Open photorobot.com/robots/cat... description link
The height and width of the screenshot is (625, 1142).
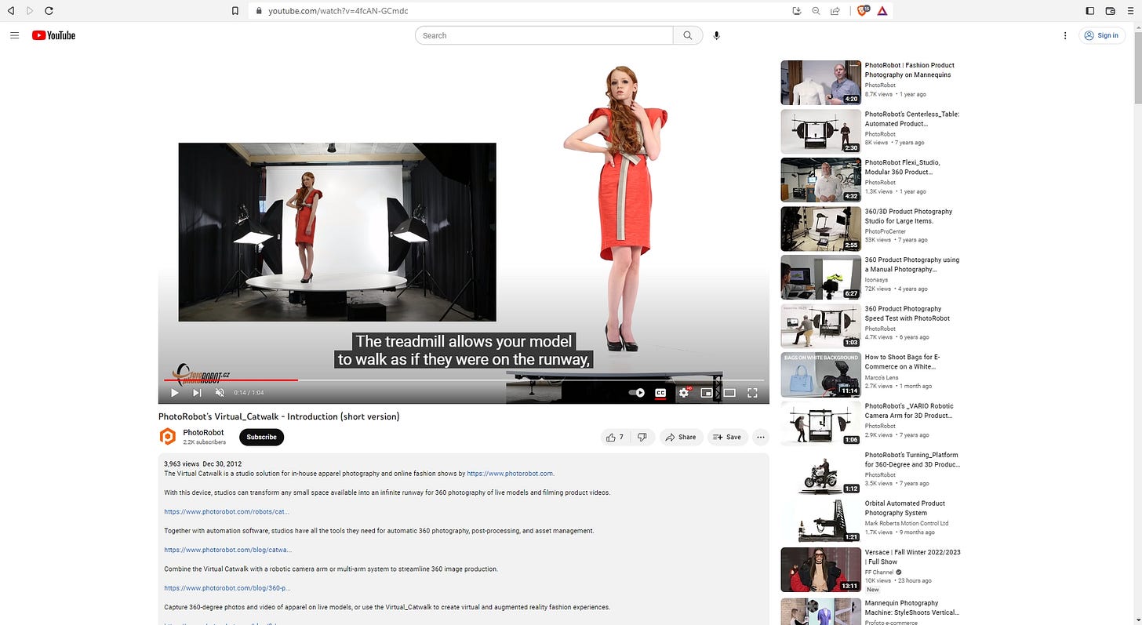point(227,511)
